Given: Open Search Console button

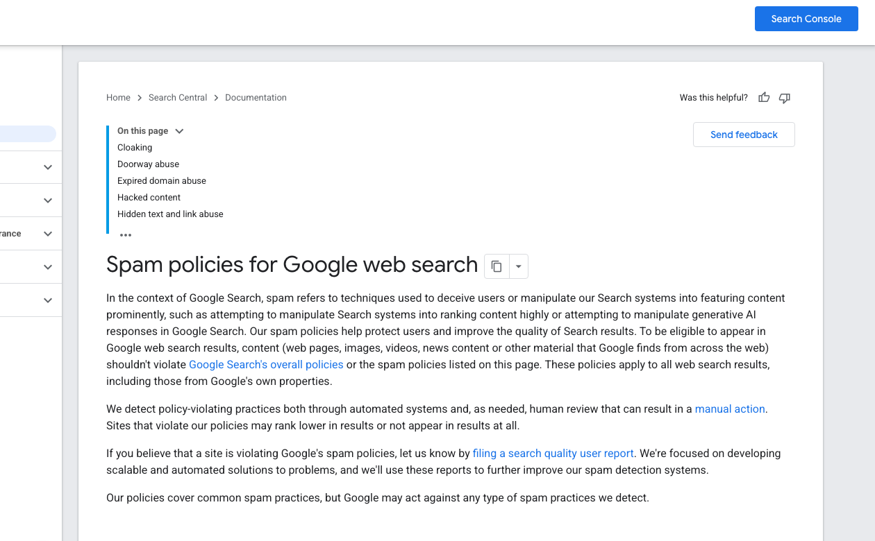Looking at the screenshot, I should (806, 19).
